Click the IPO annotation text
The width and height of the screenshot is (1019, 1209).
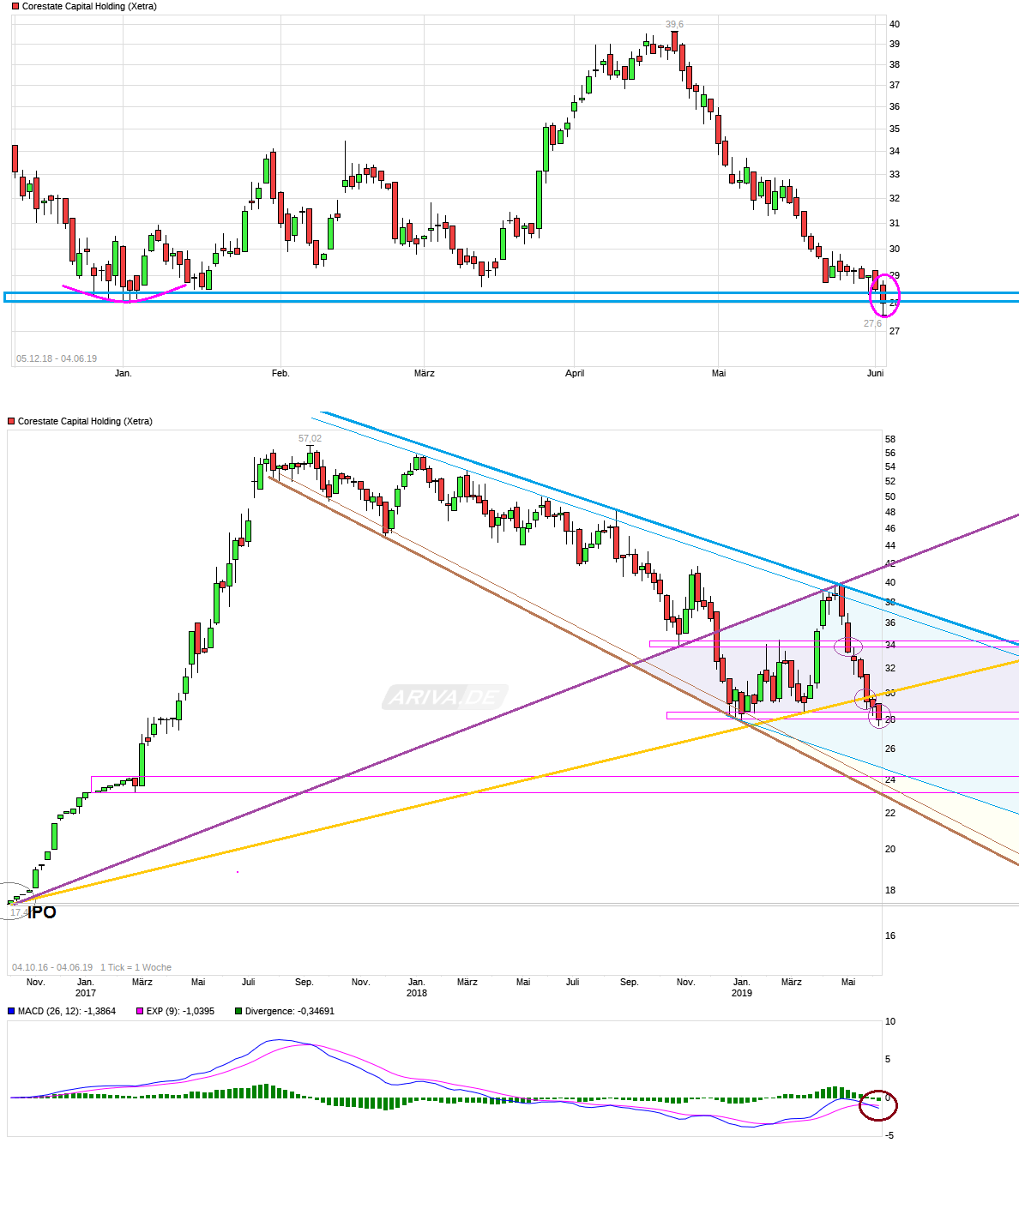click(x=41, y=914)
